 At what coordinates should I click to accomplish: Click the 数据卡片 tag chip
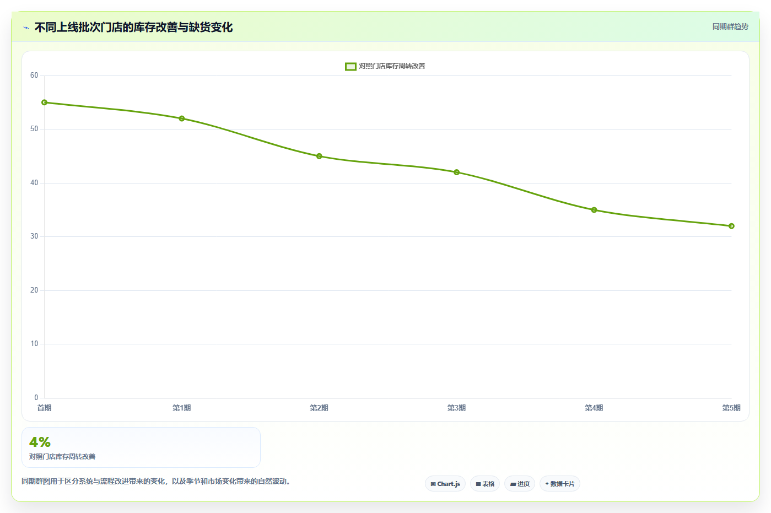coord(560,484)
